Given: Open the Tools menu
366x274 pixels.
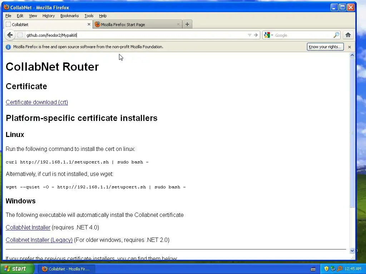Looking at the screenshot, I should tap(89, 16).
